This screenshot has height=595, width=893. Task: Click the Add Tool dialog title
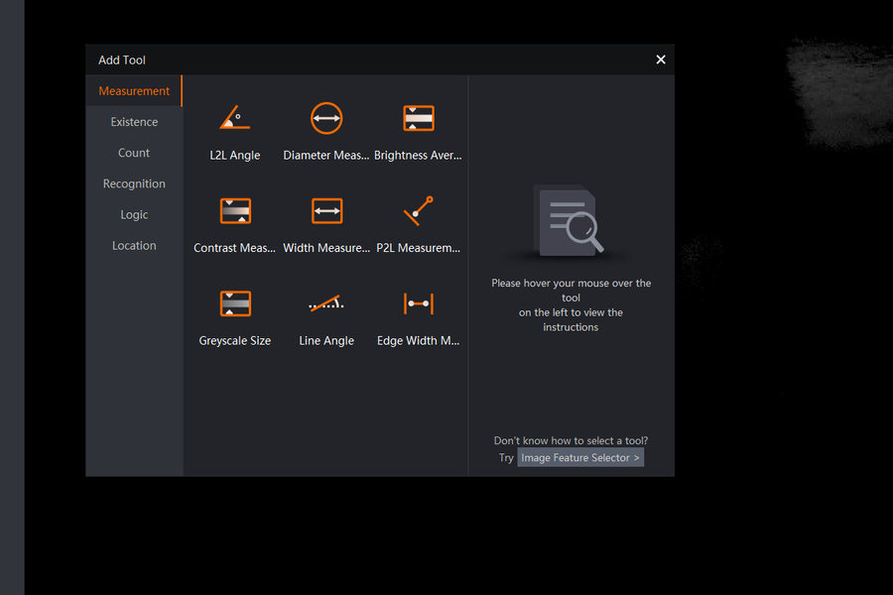[x=122, y=60]
